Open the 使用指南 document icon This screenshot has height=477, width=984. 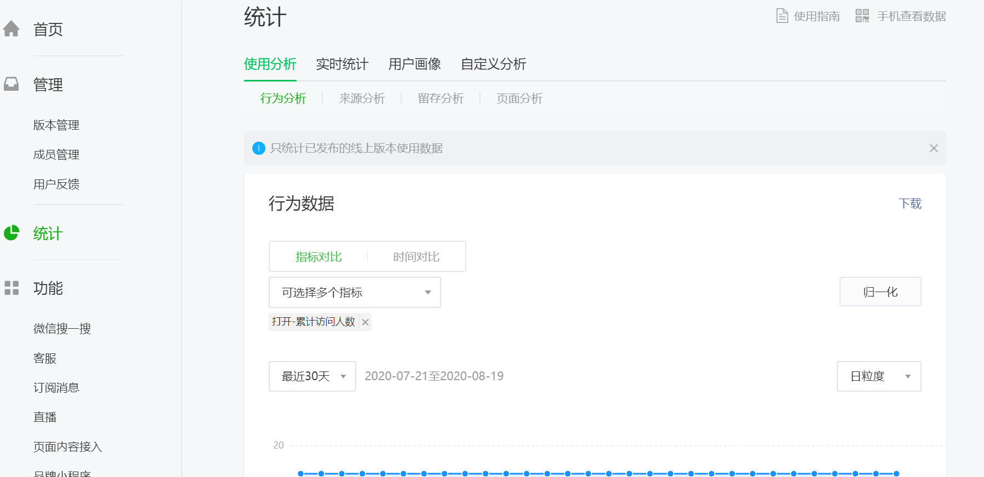(x=782, y=16)
